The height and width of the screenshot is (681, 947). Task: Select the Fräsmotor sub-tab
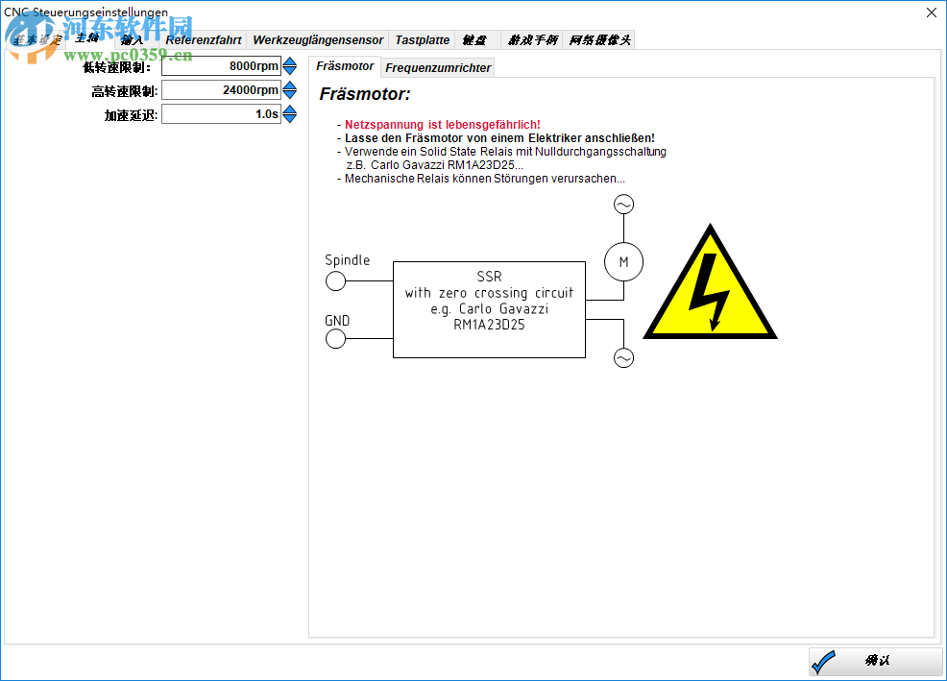[x=345, y=66]
